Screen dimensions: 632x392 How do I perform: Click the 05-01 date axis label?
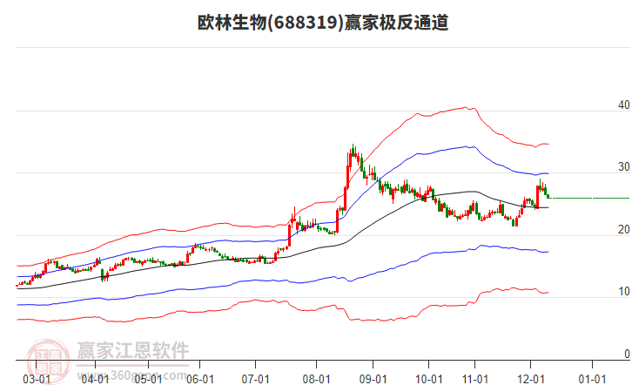pos(148,380)
